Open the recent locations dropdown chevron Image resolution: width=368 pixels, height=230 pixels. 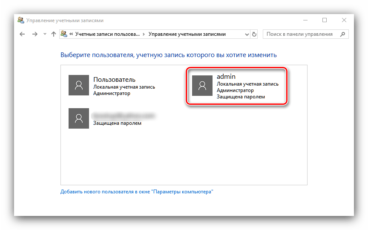(x=45, y=34)
